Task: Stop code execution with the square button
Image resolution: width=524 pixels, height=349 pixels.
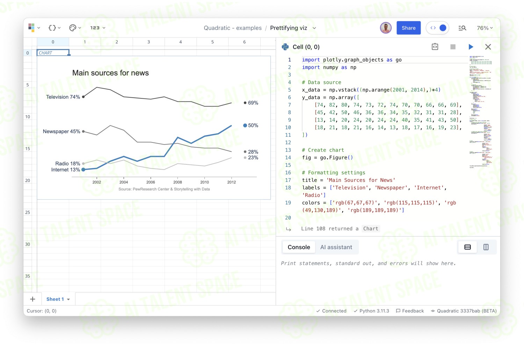Action: [453, 47]
